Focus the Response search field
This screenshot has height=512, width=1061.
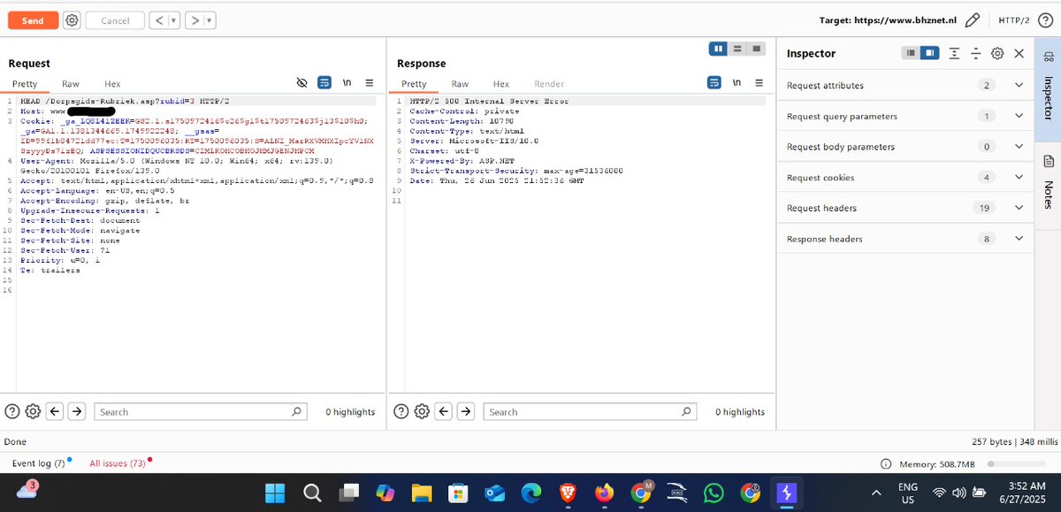click(590, 411)
